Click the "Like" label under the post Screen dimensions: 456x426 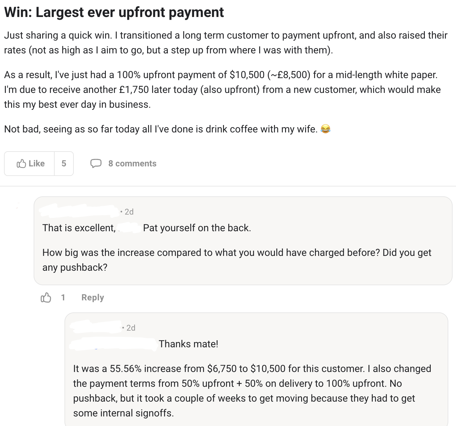tap(36, 164)
